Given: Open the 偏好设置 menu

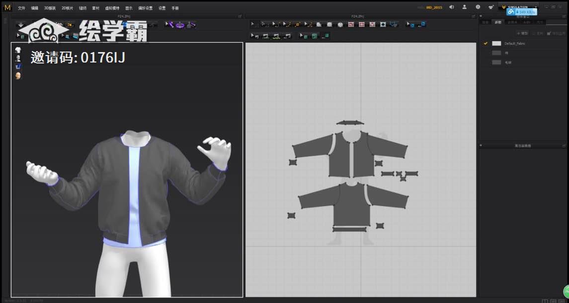Looking at the screenshot, I should pyautogui.click(x=146, y=7).
